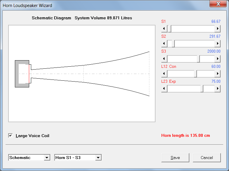229x171 pixels.
Task: Click the S1 label in red
Action: (163, 22)
